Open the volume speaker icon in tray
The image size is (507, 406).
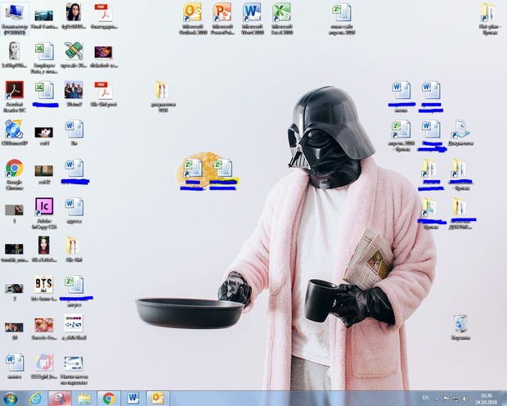pyautogui.click(x=465, y=399)
